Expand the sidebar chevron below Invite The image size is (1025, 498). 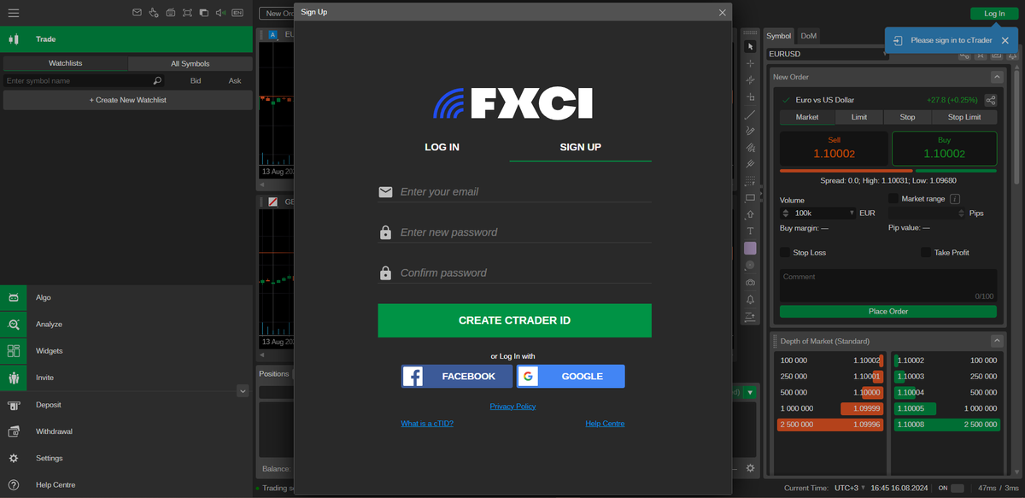click(x=243, y=391)
